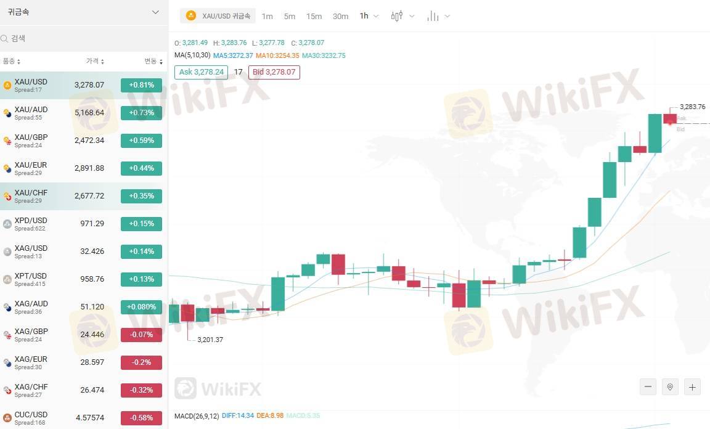Click the Bid 3,278.07 button
The height and width of the screenshot is (429, 710).
point(274,72)
